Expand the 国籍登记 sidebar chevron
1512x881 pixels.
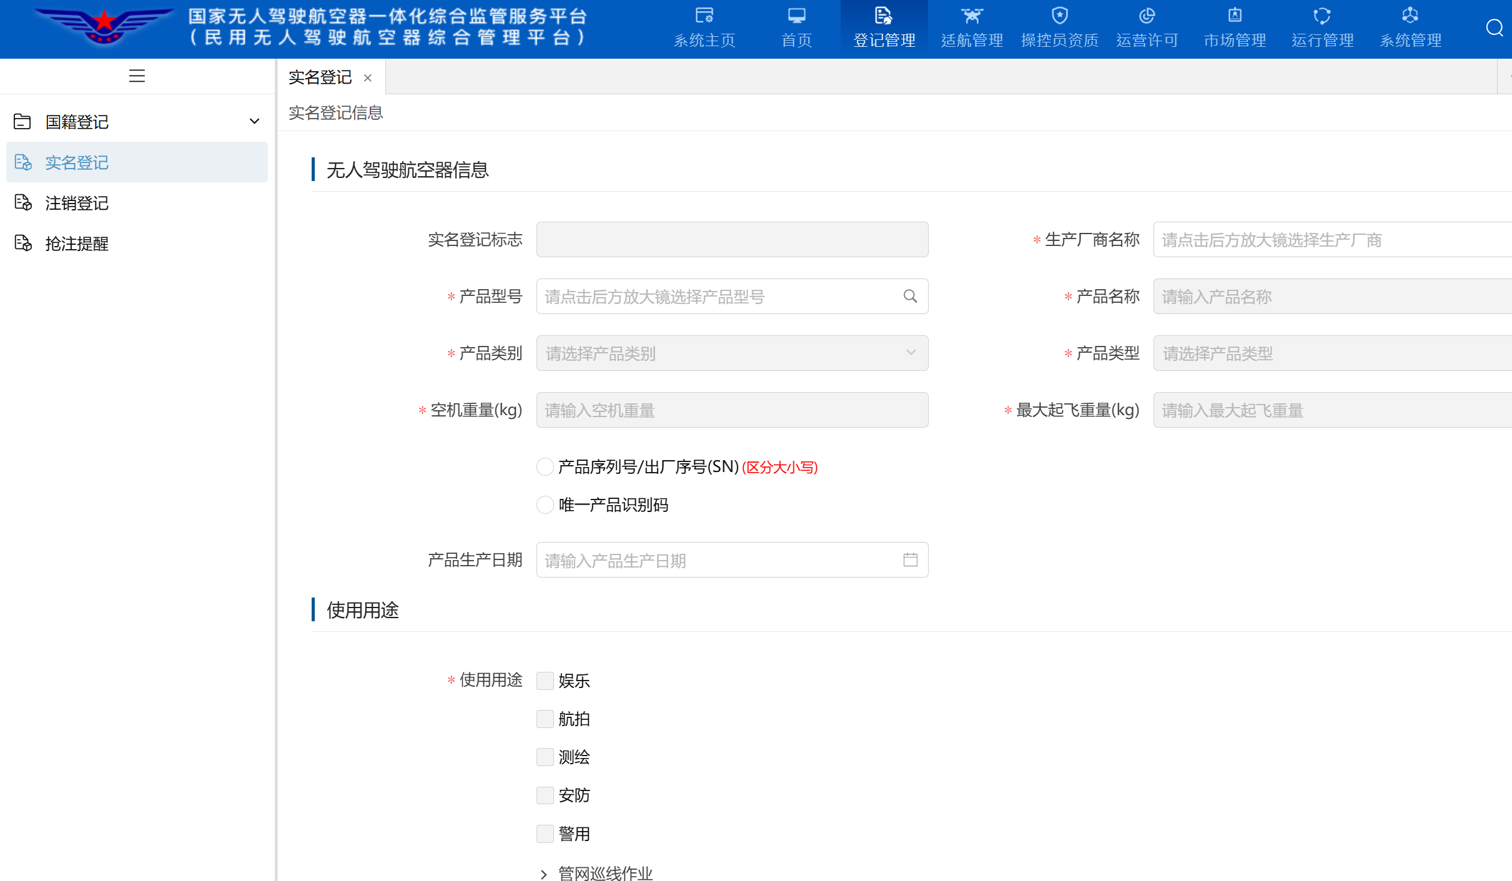254,121
